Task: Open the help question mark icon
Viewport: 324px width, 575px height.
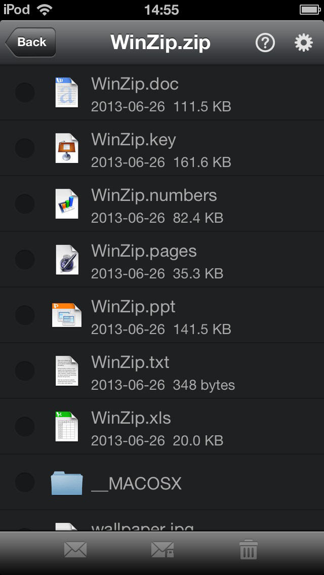Action: coord(265,43)
